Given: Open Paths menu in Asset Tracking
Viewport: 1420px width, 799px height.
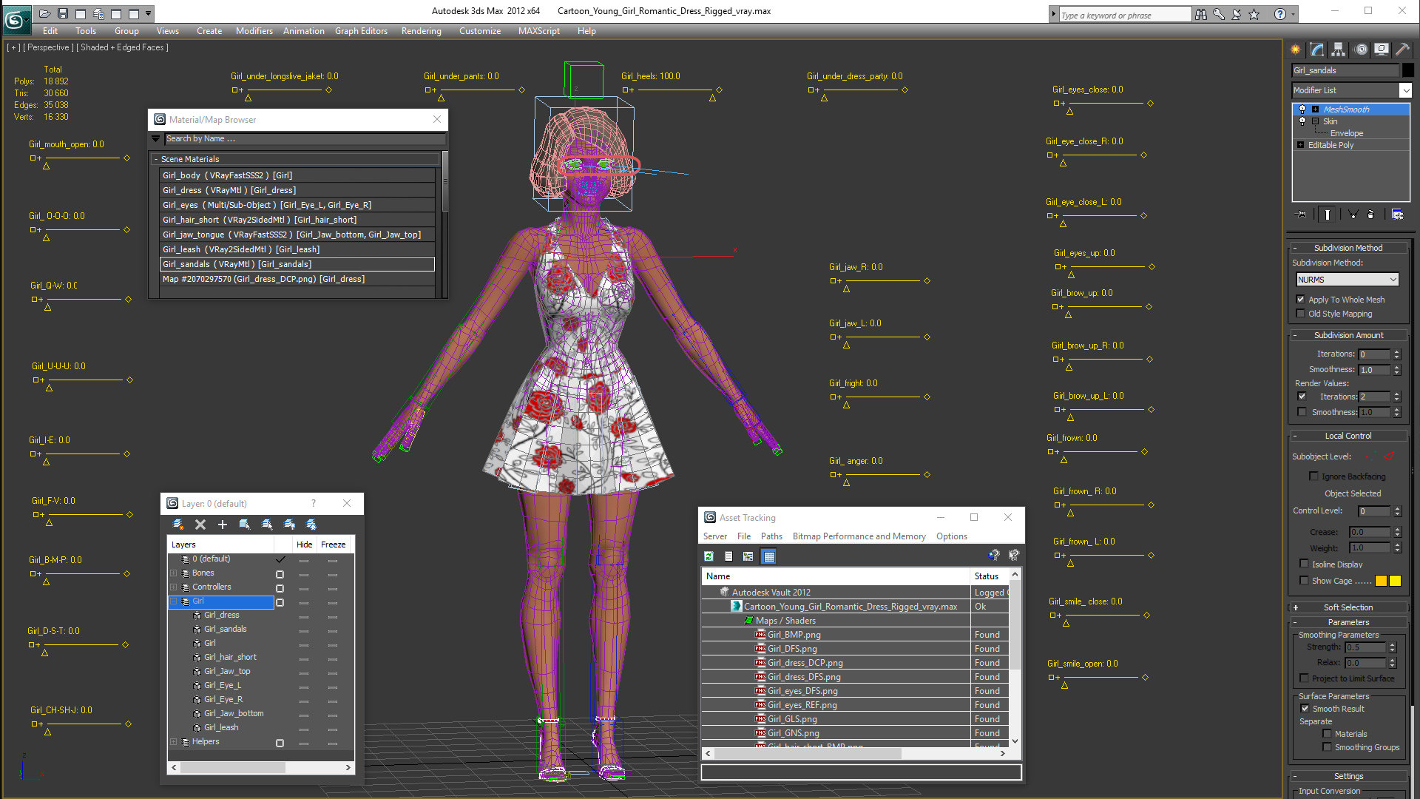Looking at the screenshot, I should click(771, 536).
